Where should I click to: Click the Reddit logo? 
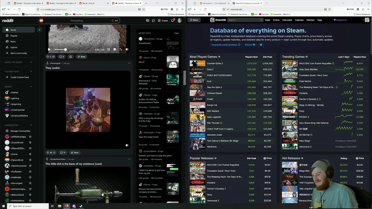point(8,21)
